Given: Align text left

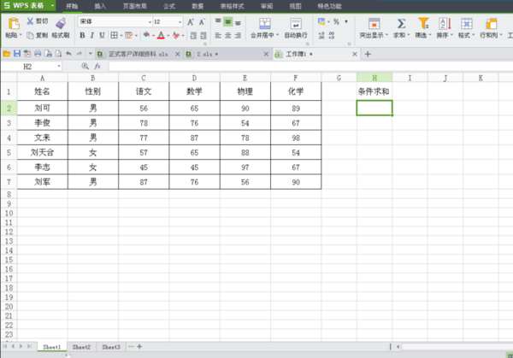Looking at the screenshot, I should 218,35.
